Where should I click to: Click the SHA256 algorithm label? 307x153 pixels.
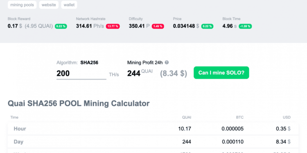(x=89, y=63)
